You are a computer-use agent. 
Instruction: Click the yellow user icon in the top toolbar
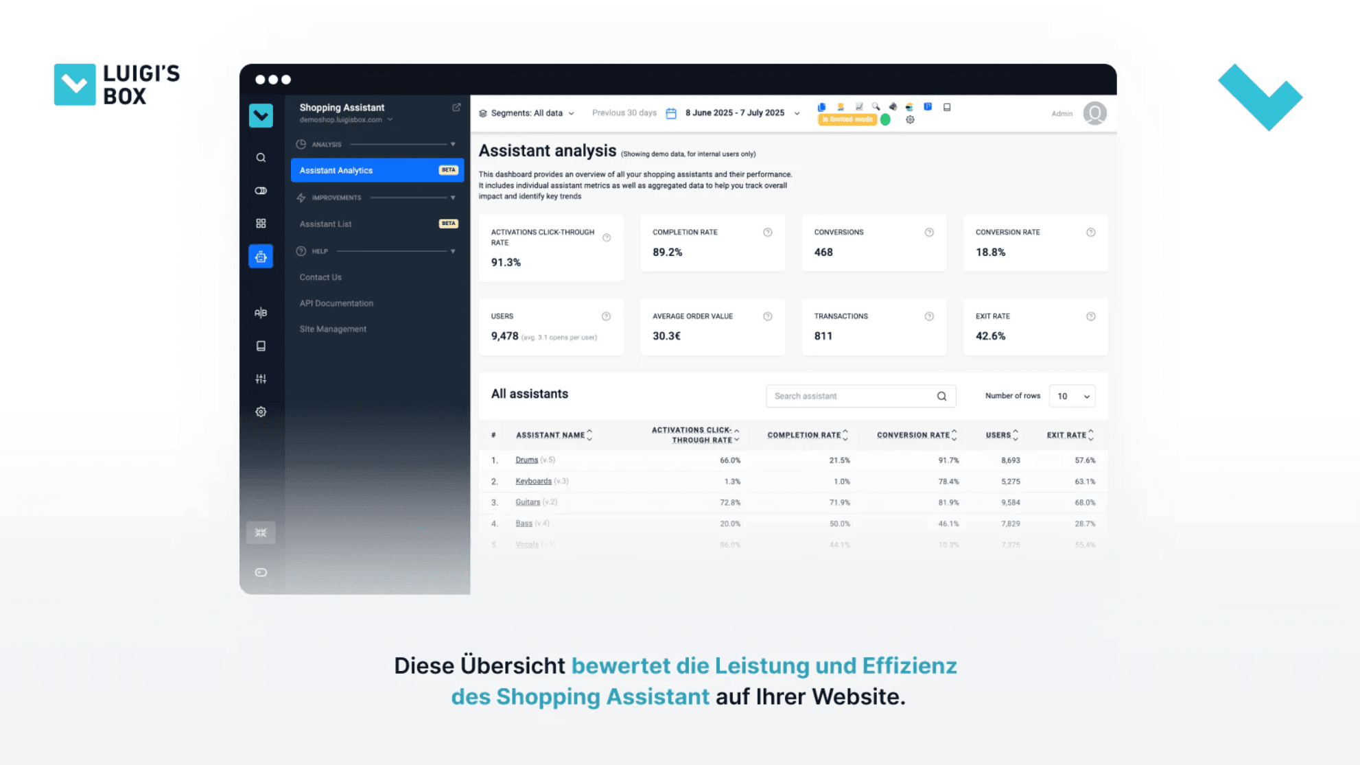841,107
